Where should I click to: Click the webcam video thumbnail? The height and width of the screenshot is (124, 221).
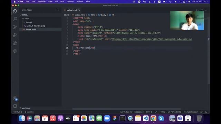click(187, 21)
